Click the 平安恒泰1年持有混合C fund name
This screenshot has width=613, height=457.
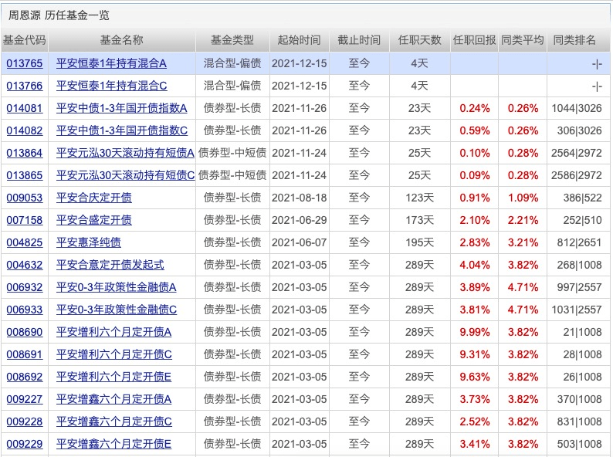click(111, 86)
